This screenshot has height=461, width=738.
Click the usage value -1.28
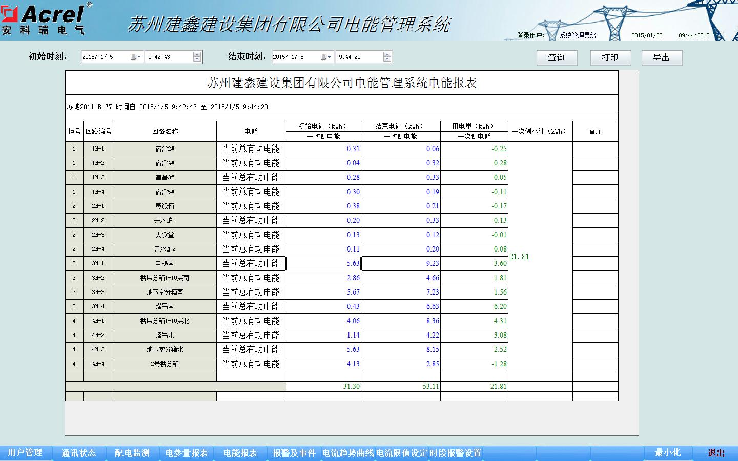(x=475, y=364)
